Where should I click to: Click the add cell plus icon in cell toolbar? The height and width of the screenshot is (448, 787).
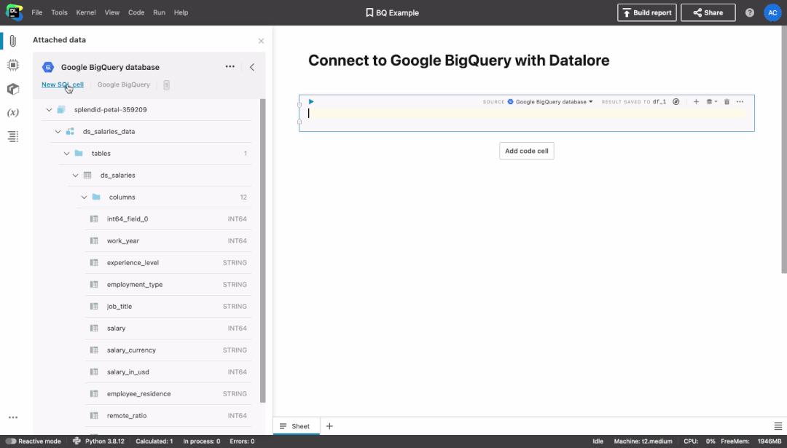[696, 102]
